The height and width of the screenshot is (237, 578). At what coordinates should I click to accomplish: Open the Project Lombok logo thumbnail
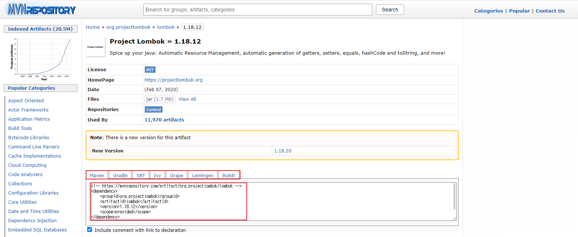pos(95,47)
